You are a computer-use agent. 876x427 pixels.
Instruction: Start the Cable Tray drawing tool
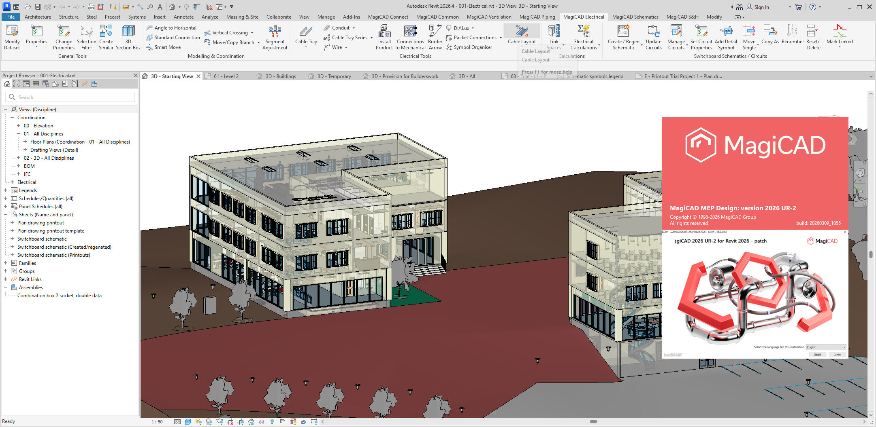[306, 36]
